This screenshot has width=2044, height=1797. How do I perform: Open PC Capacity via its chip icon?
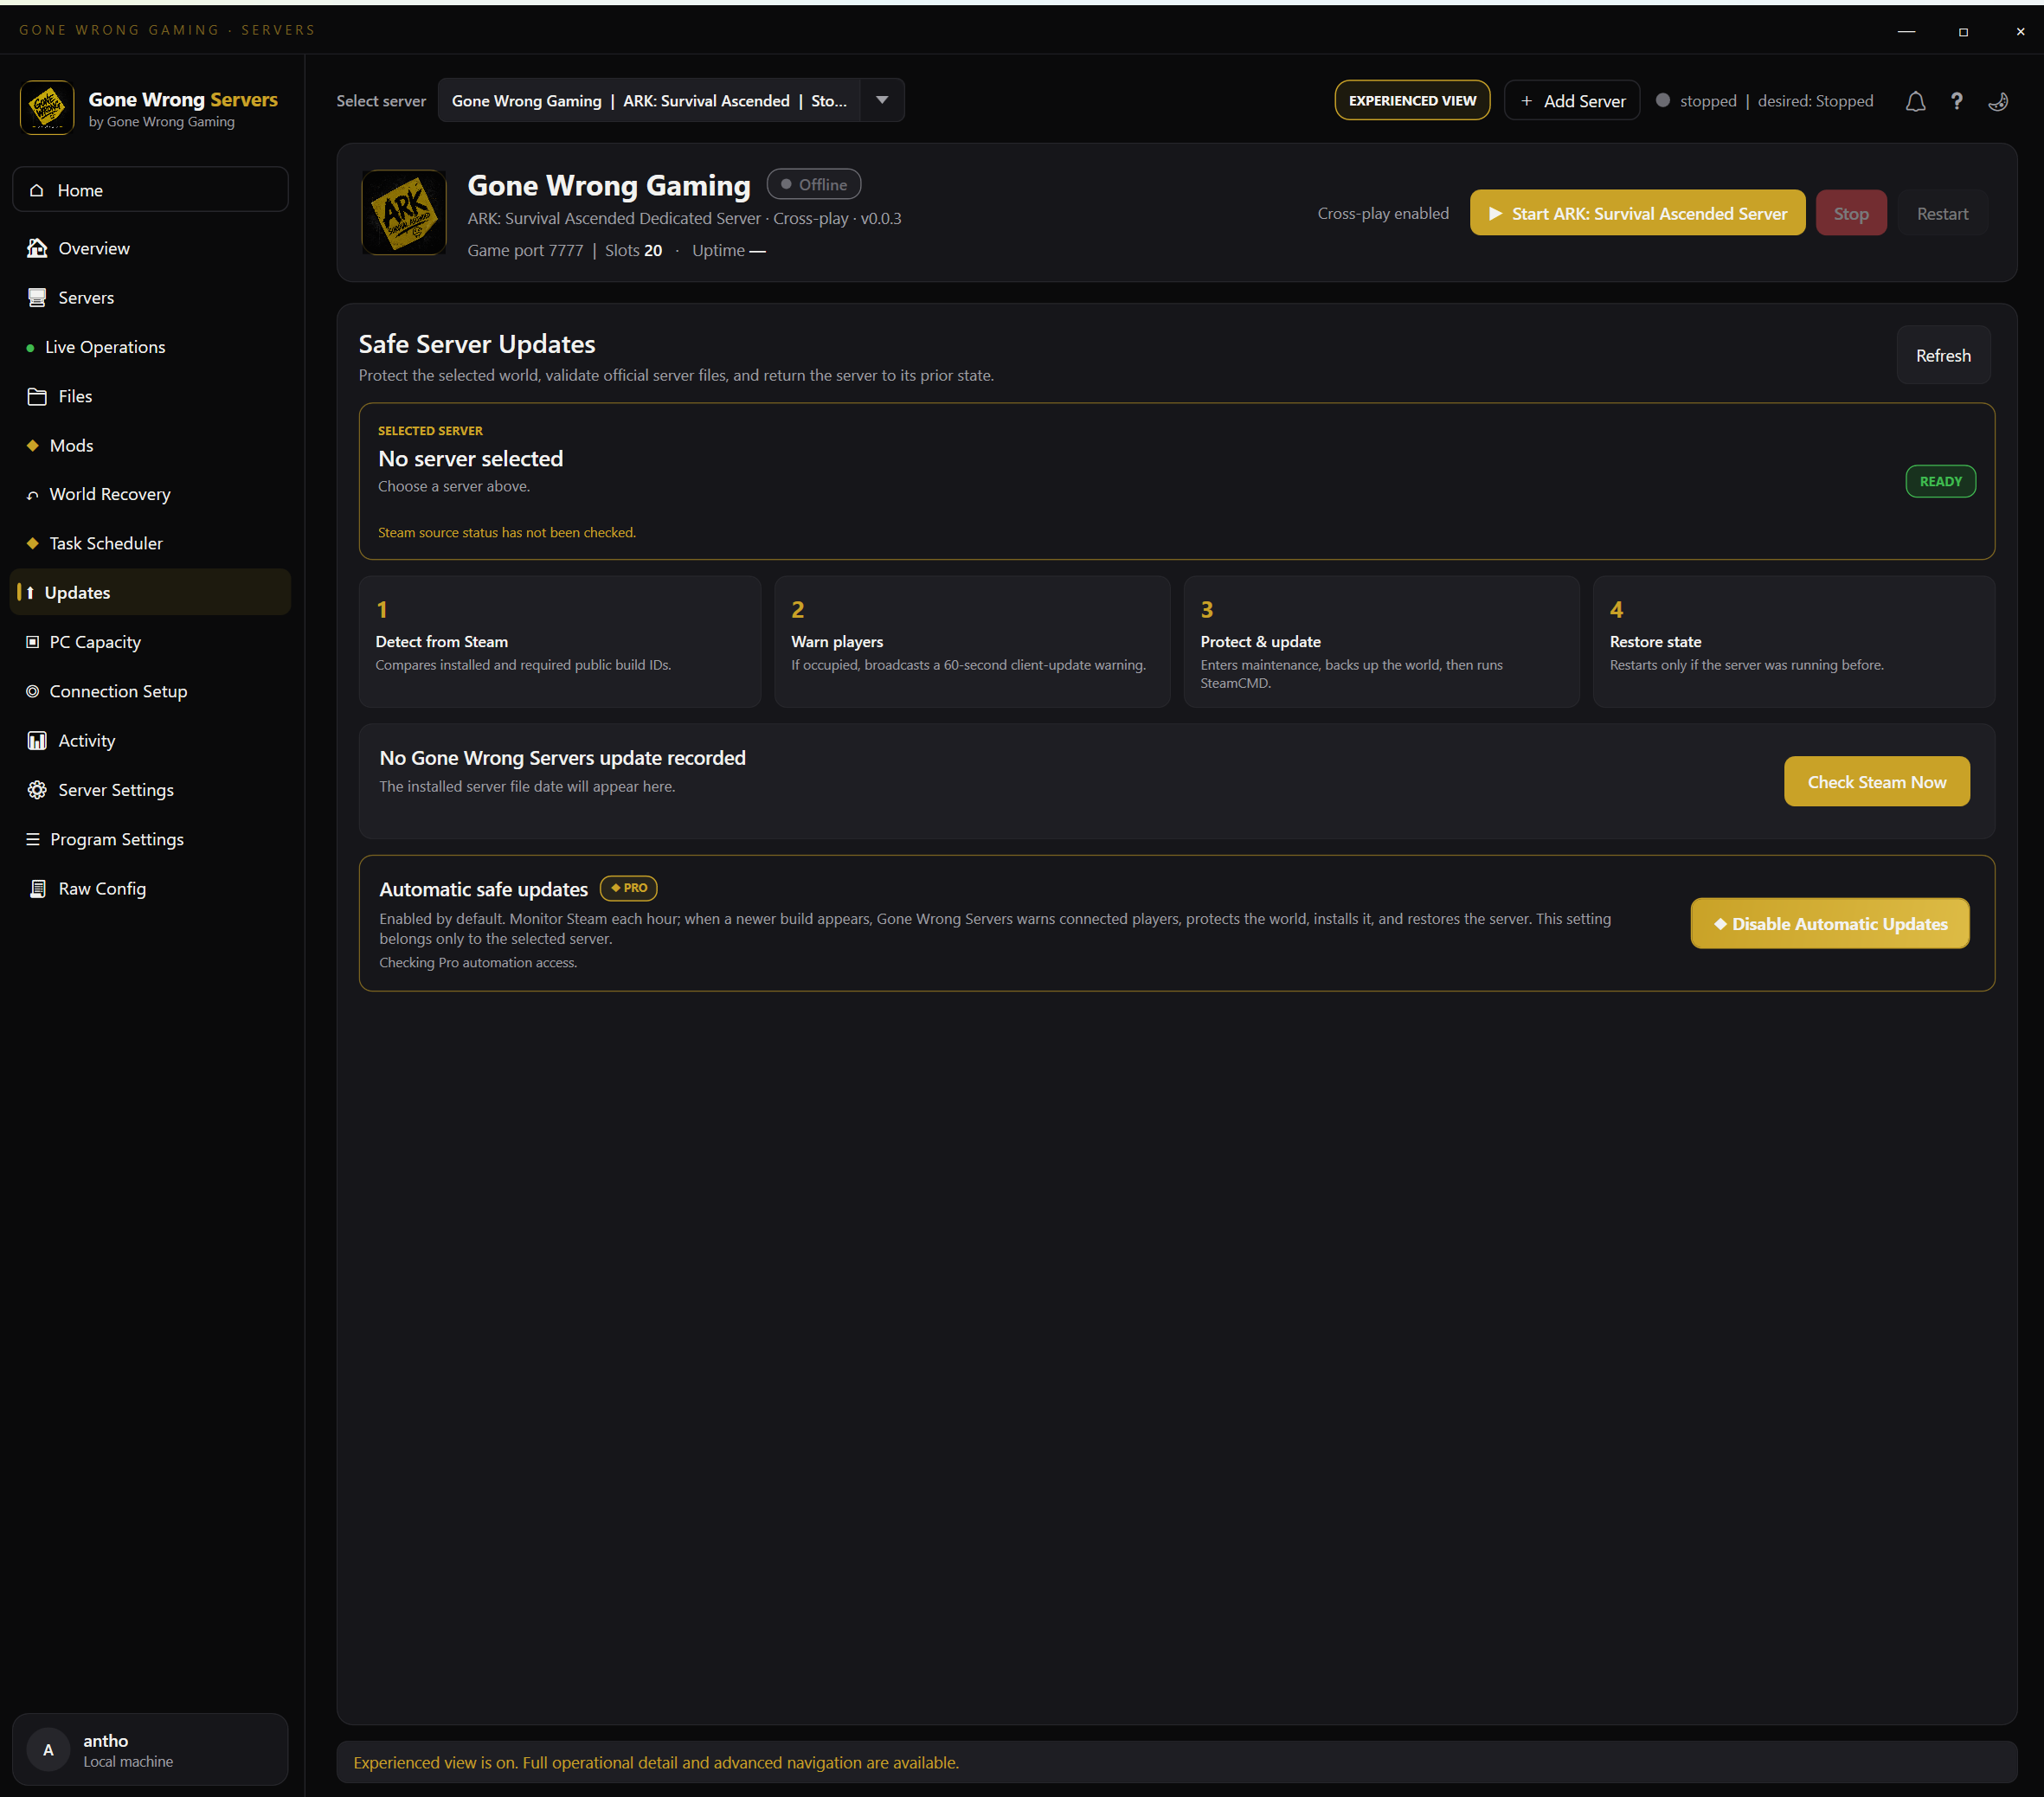point(33,642)
